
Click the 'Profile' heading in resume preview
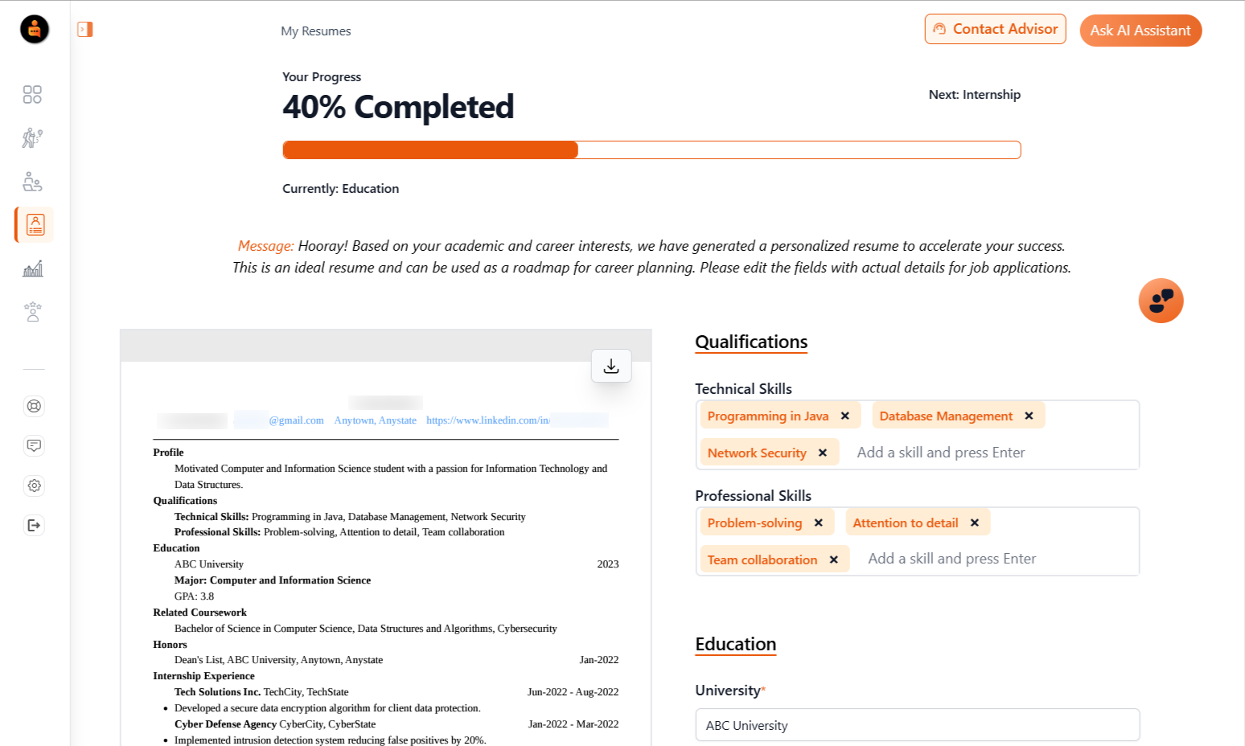coord(168,453)
